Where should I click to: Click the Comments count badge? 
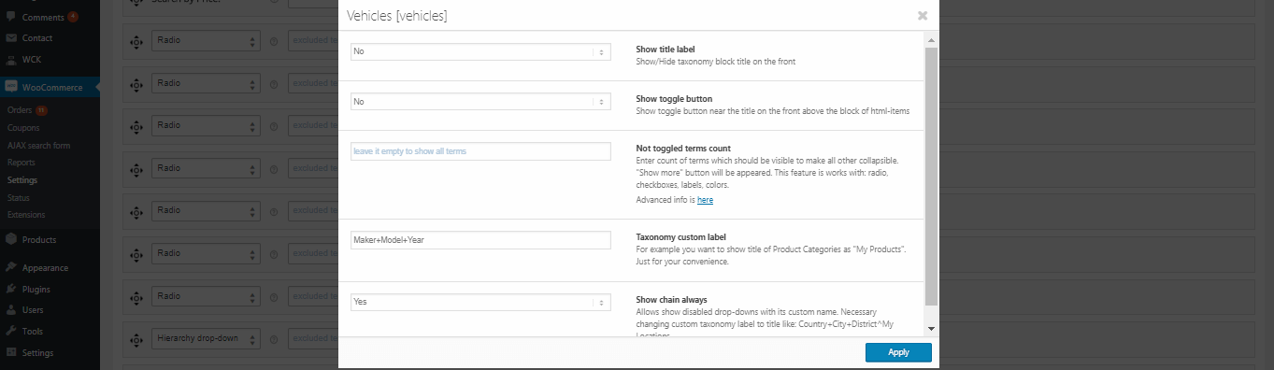[73, 17]
